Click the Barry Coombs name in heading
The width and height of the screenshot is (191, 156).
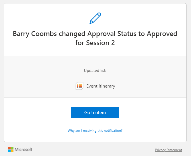click(35, 34)
